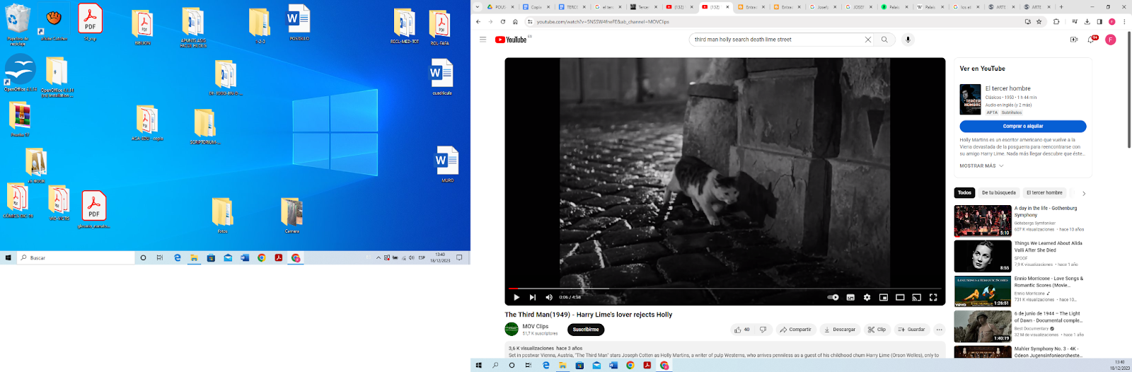
Task: Open Ennio Morricone Love Songs thumbnail
Action: pos(983,291)
